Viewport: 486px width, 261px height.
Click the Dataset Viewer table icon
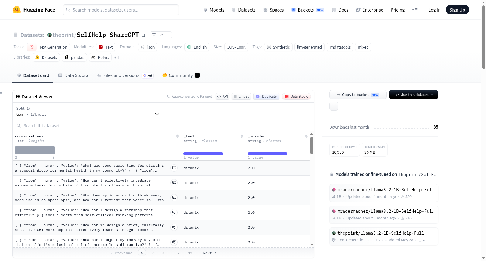click(x=18, y=97)
